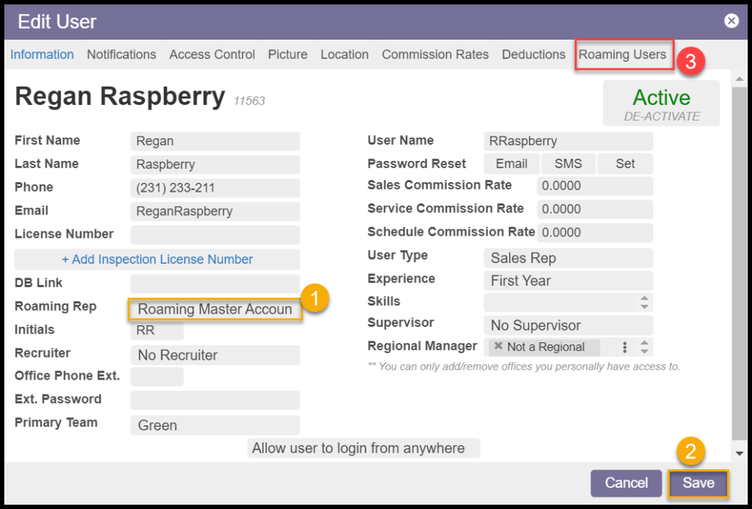The image size is (752, 509).
Task: Expand the User Type dropdown
Action: click(567, 258)
